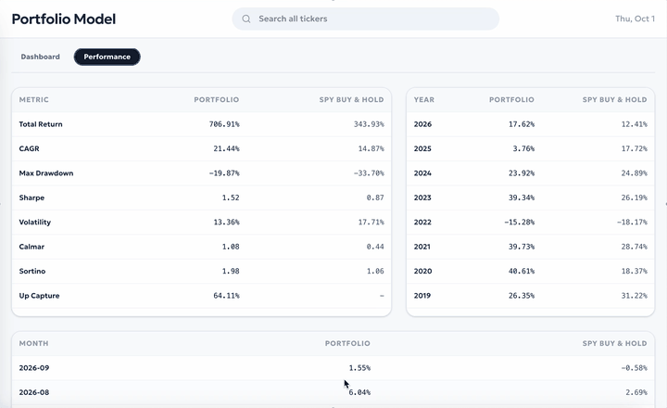The height and width of the screenshot is (408, 667).
Task: Switch to the Dashboard tab
Action: click(41, 57)
